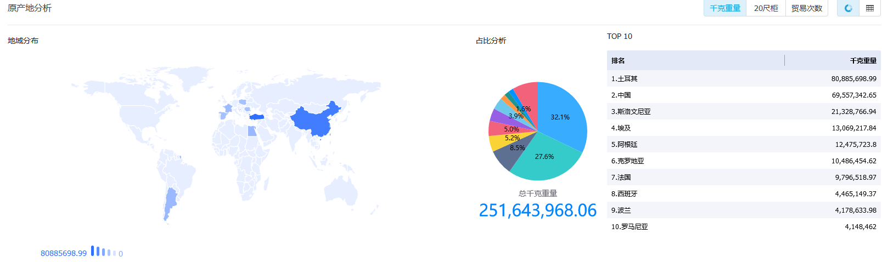Switch to the chart view icon
Viewport: 882px width, 262px height.
click(x=848, y=8)
